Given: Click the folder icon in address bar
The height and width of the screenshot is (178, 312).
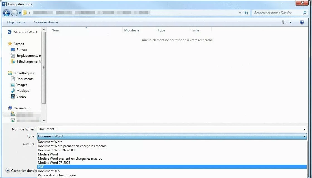Looking at the screenshot, I should click(x=25, y=13).
